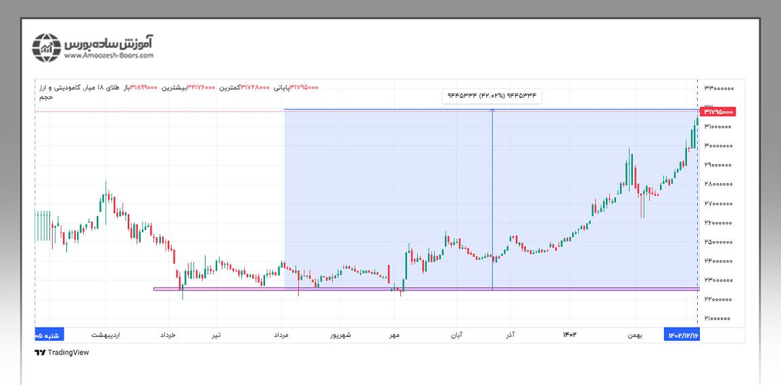
Task: Click the www.Amoozesh-Boors.com website text
Action: tap(109, 57)
